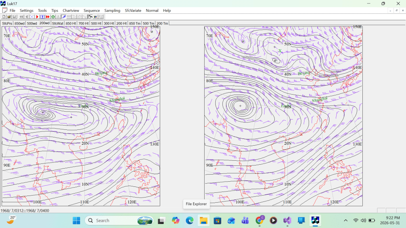This screenshot has height=228, width=406.
Task: Click the Shanghai label on right chart
Action: [320, 99]
